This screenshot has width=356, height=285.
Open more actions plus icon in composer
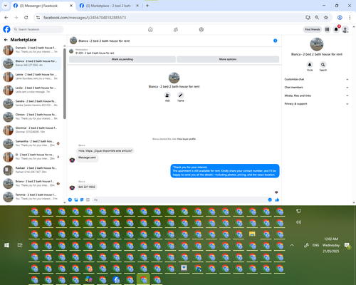point(70,199)
